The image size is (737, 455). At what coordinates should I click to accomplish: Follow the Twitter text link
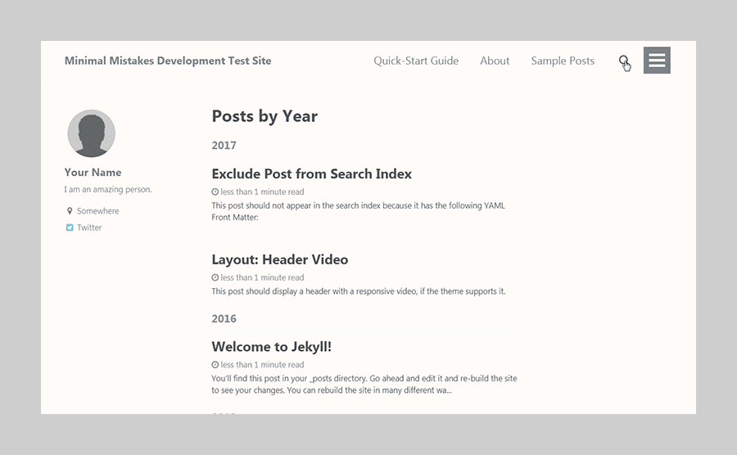pos(89,227)
